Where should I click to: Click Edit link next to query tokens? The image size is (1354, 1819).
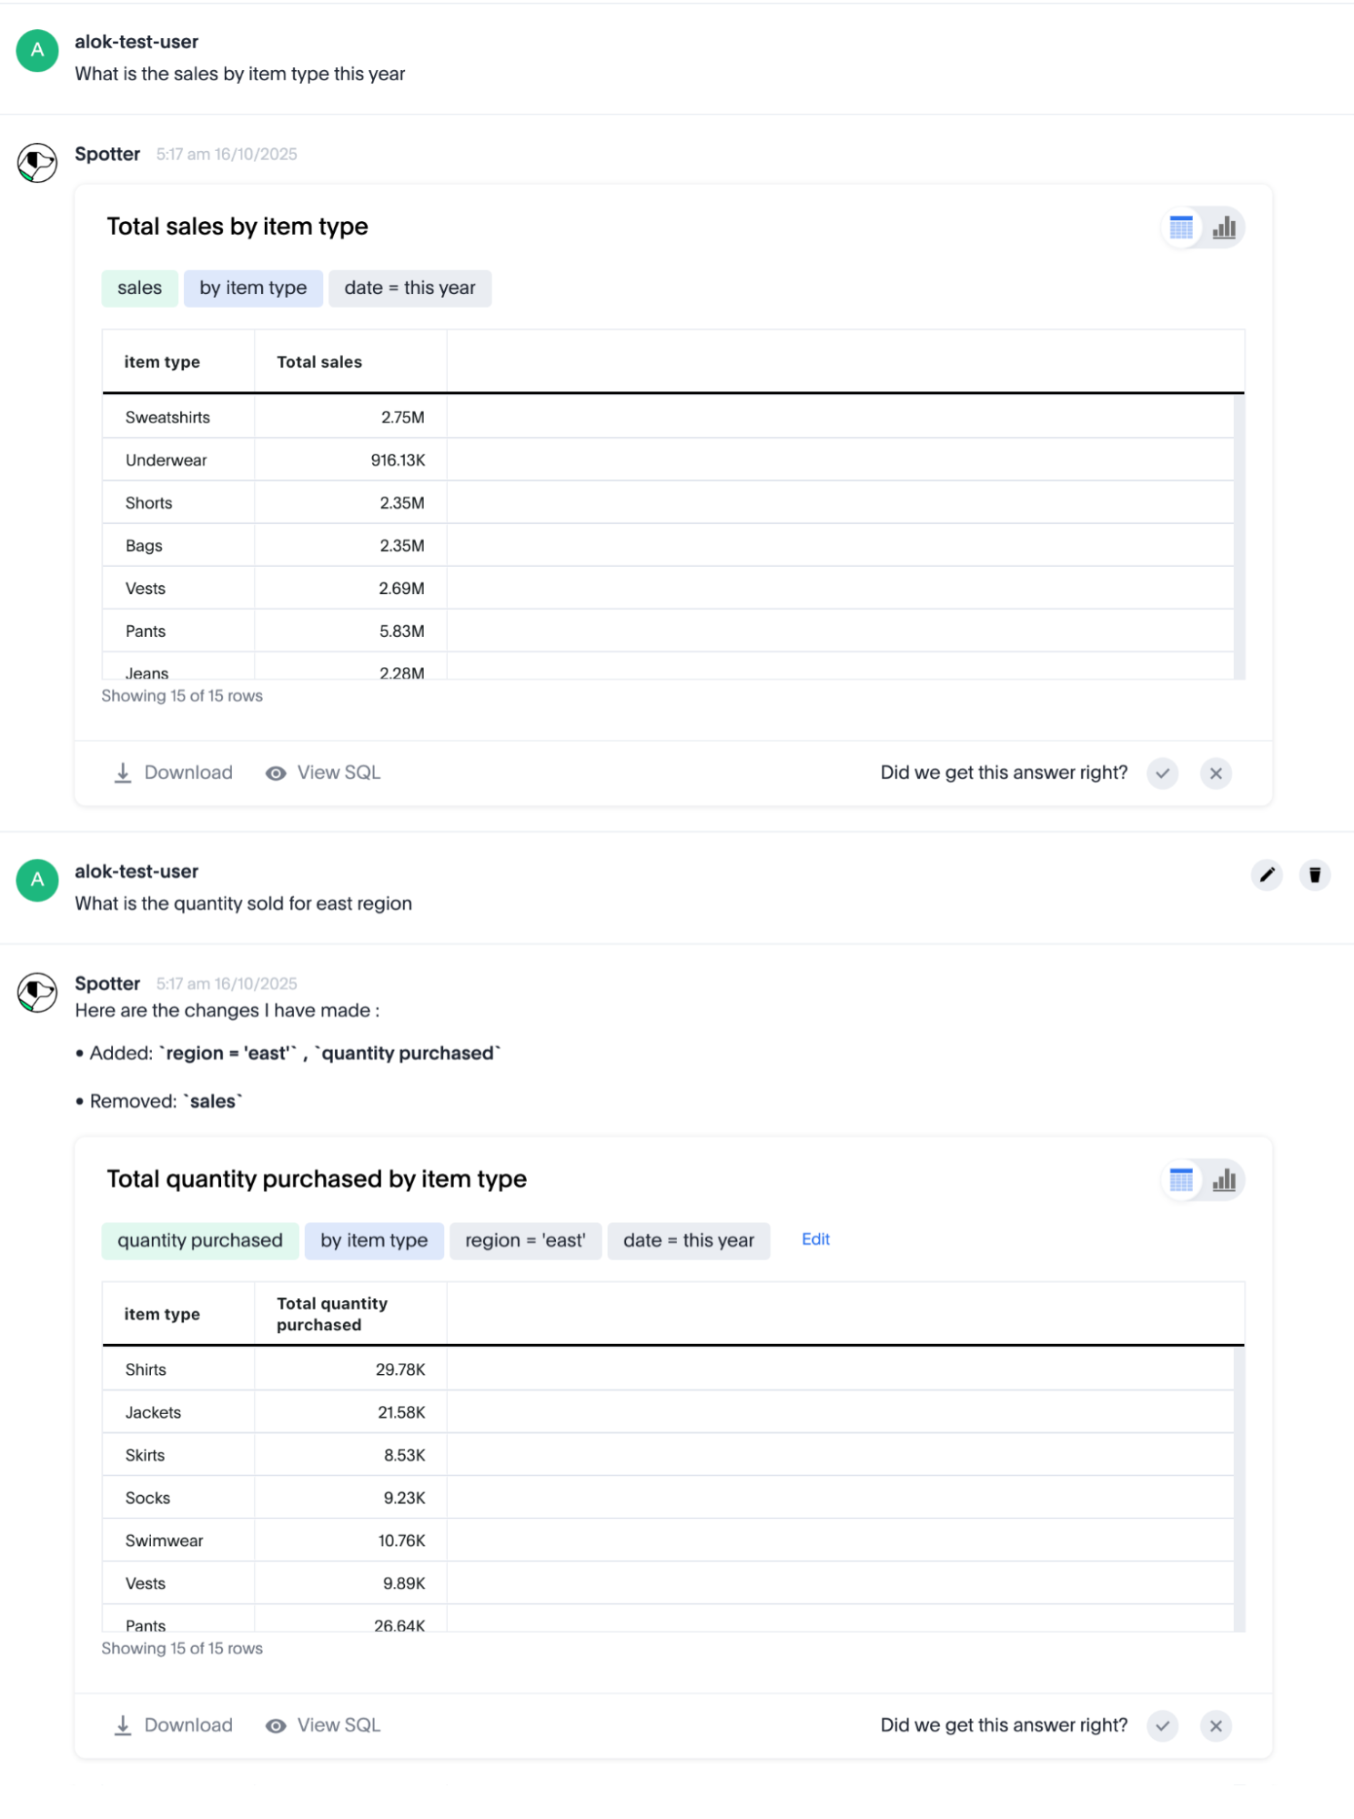(x=815, y=1239)
